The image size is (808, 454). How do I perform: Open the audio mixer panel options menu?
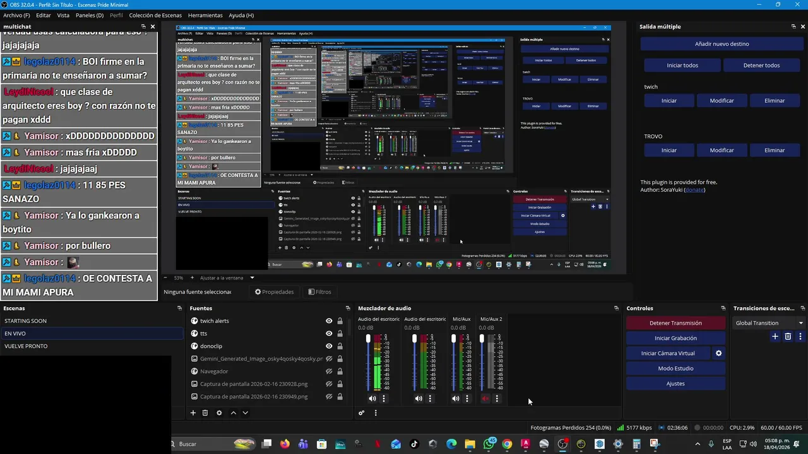pyautogui.click(x=376, y=413)
